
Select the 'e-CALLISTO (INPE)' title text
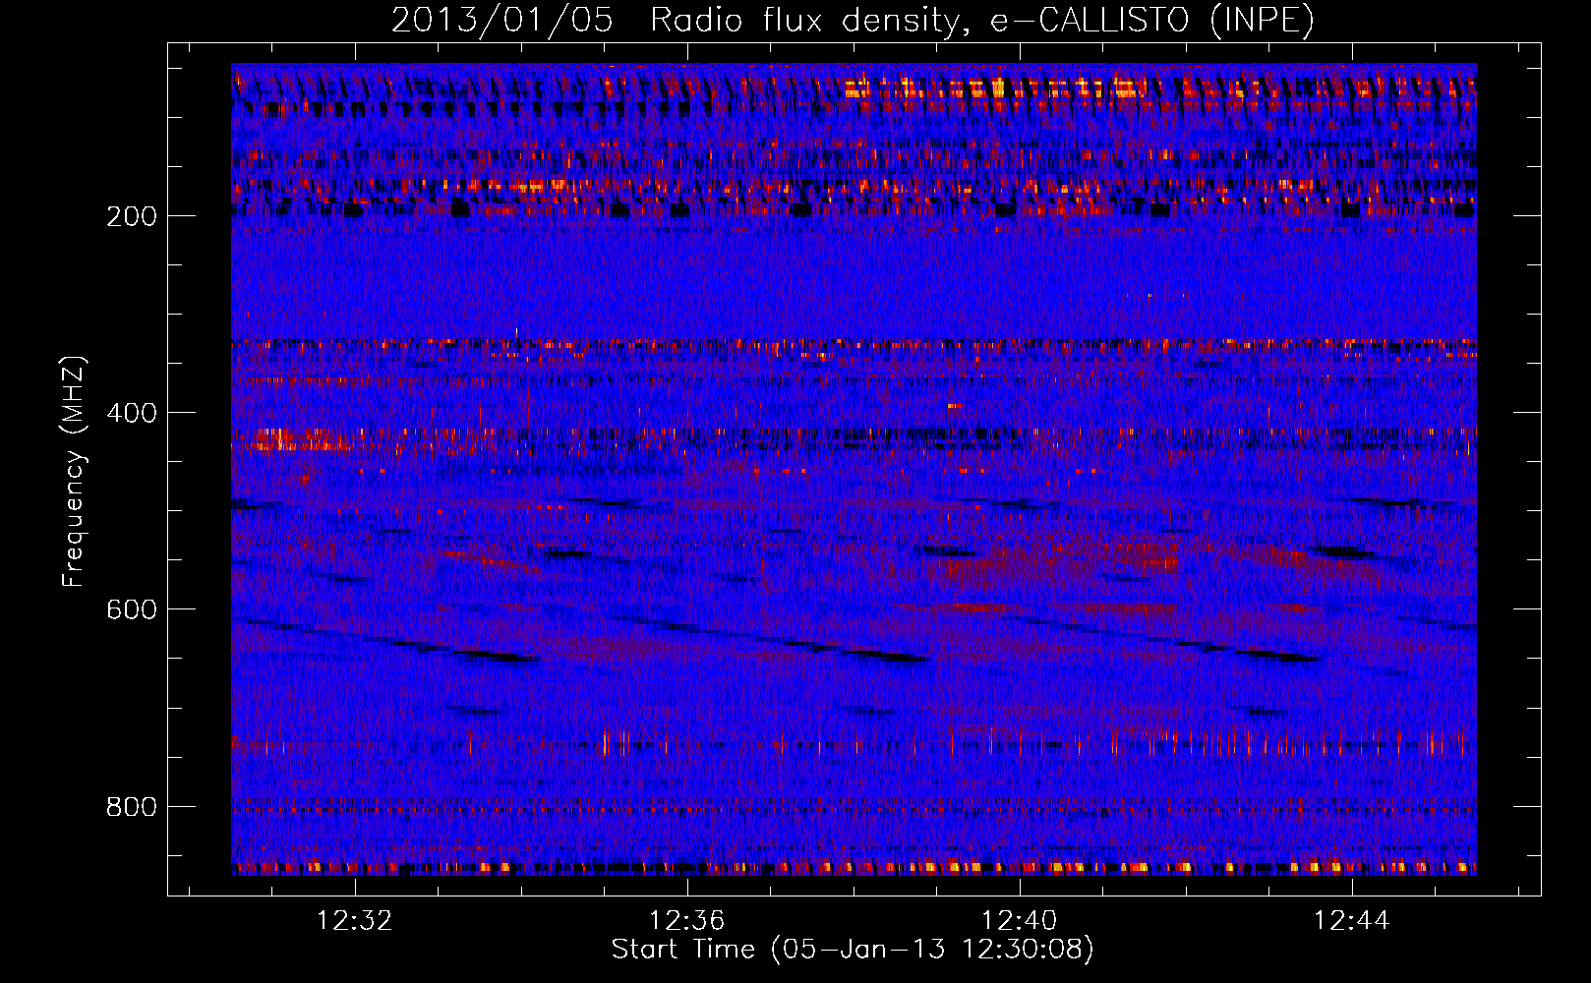[1152, 20]
